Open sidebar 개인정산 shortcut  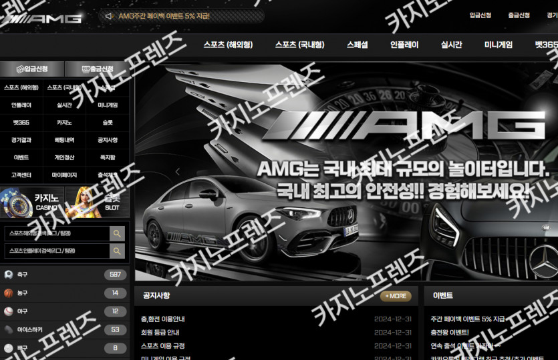(x=64, y=157)
